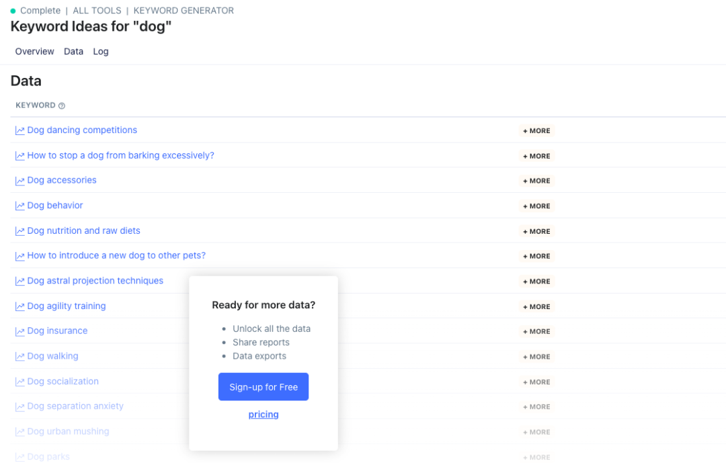Click the trend icon beside Dog agility training
This screenshot has height=463, width=726.
tap(20, 306)
